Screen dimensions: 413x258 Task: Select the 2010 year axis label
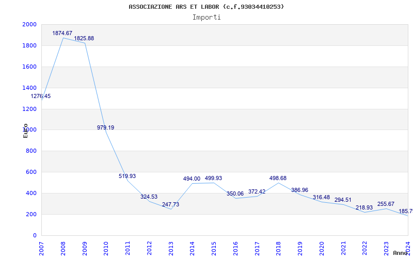(106, 249)
